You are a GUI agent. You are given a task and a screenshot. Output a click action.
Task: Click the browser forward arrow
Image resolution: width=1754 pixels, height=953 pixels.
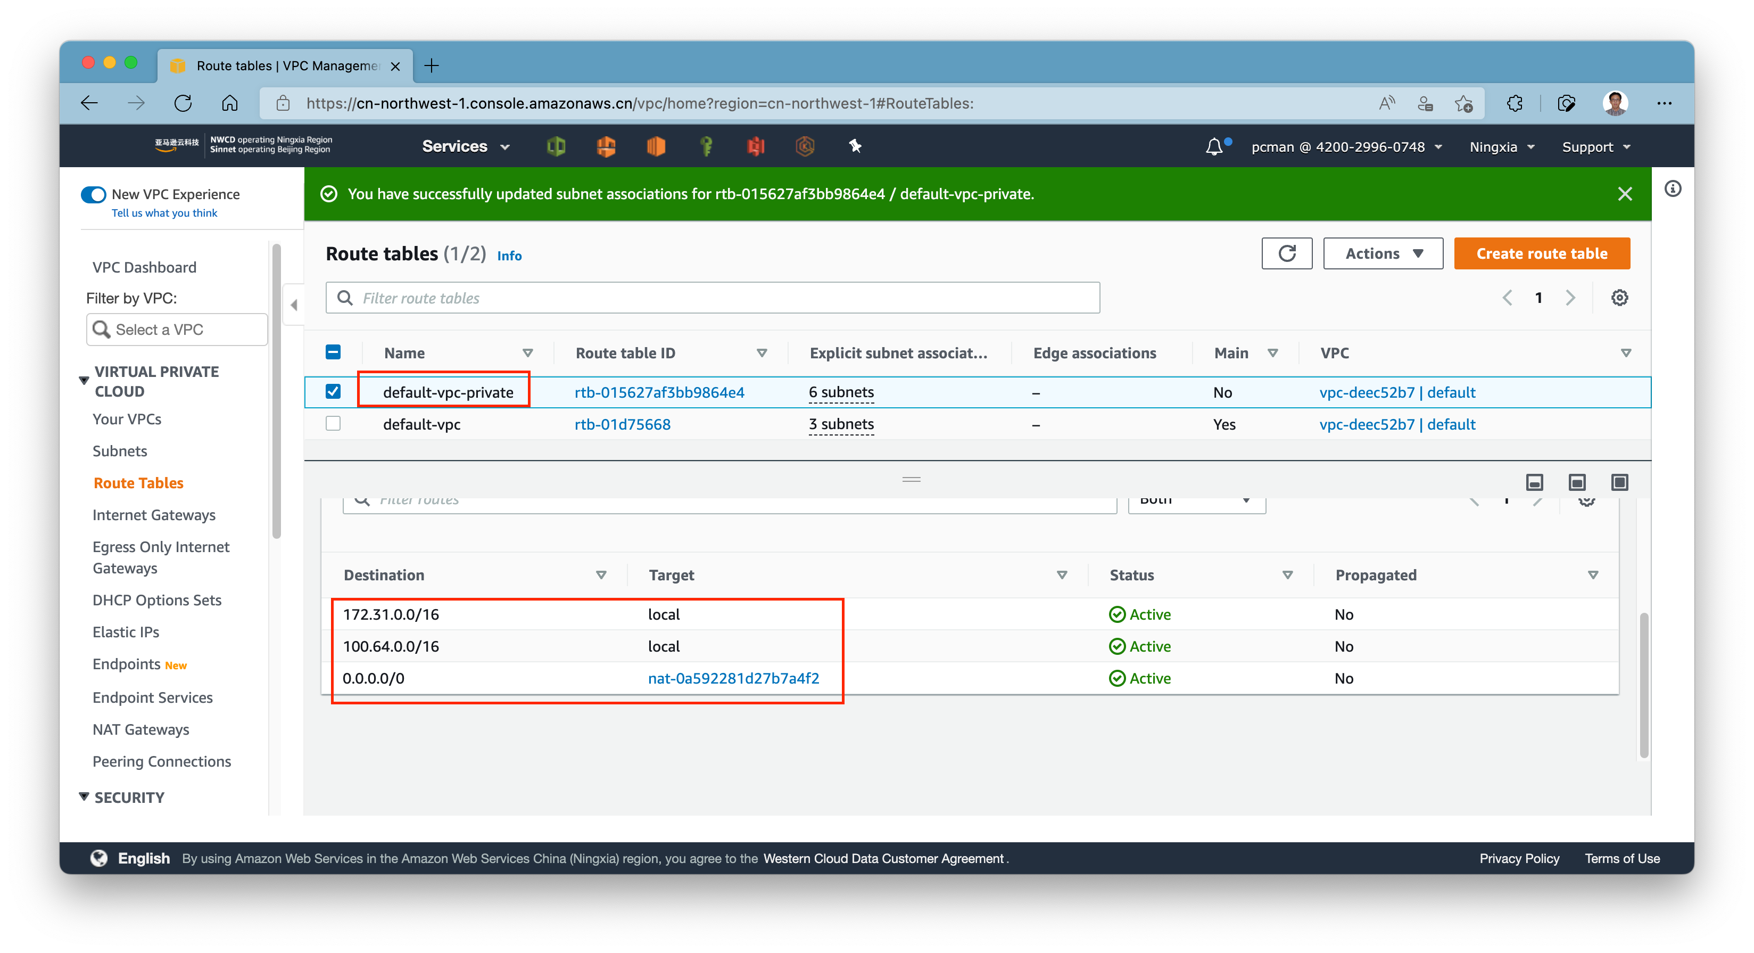click(x=136, y=103)
